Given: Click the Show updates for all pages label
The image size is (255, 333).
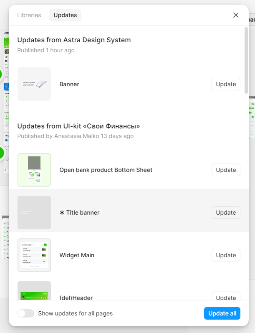Looking at the screenshot, I should pyautogui.click(x=76, y=313).
